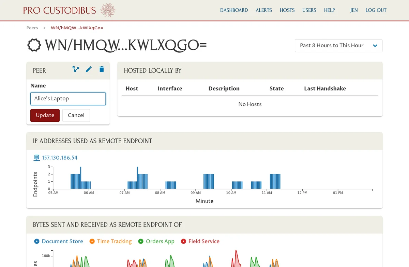Click the 157.130.186.54 address link

tap(60, 157)
